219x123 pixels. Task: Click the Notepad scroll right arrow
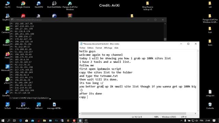click(195, 113)
